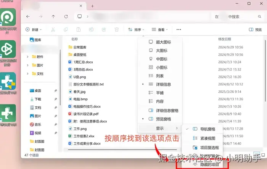This screenshot has width=267, height=169.
Task: Select file U盘.png
Action: pos(77,77)
